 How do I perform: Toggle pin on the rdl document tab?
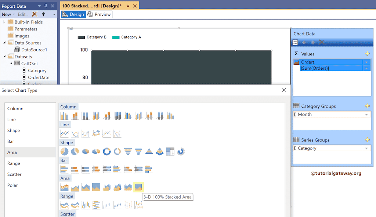(127, 6)
